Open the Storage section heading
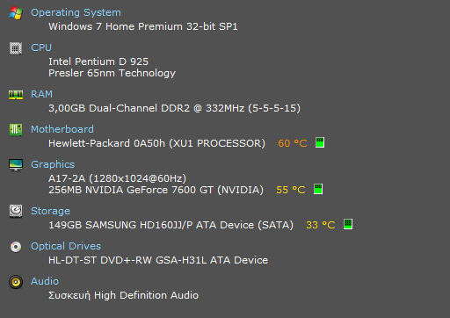Viewport: 450px width, 318px height. pos(50,211)
